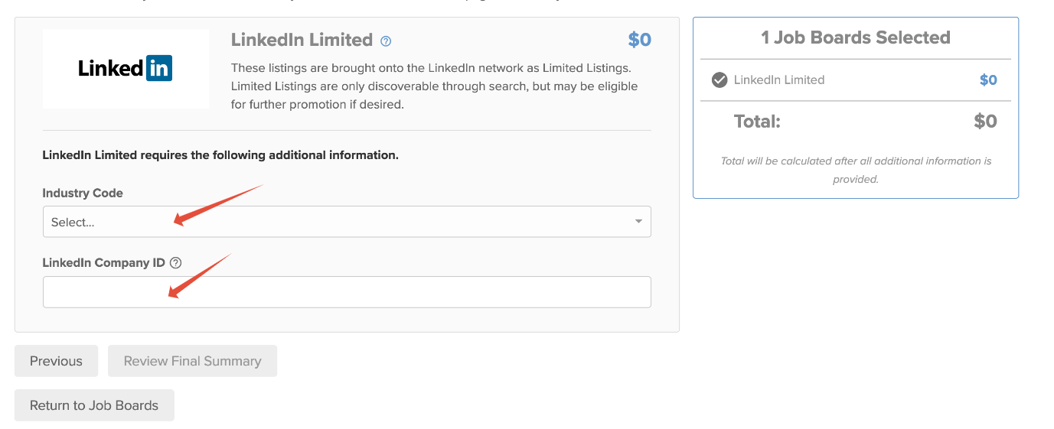Click the $0 price in the listing card

coord(639,40)
